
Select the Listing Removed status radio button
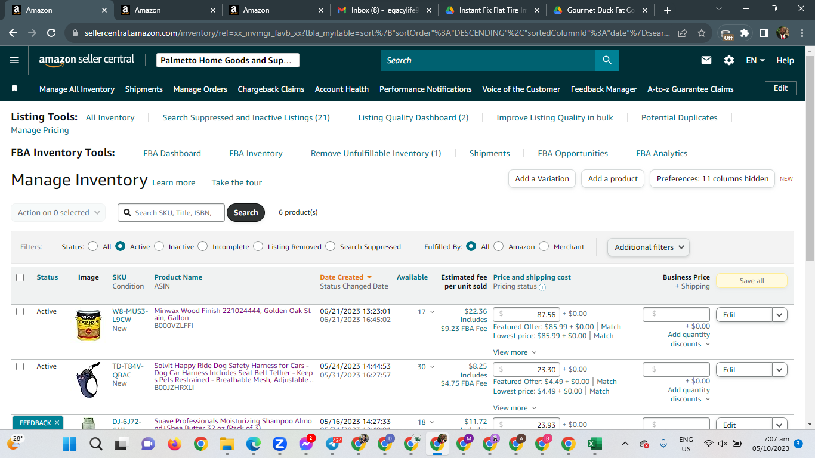258,246
